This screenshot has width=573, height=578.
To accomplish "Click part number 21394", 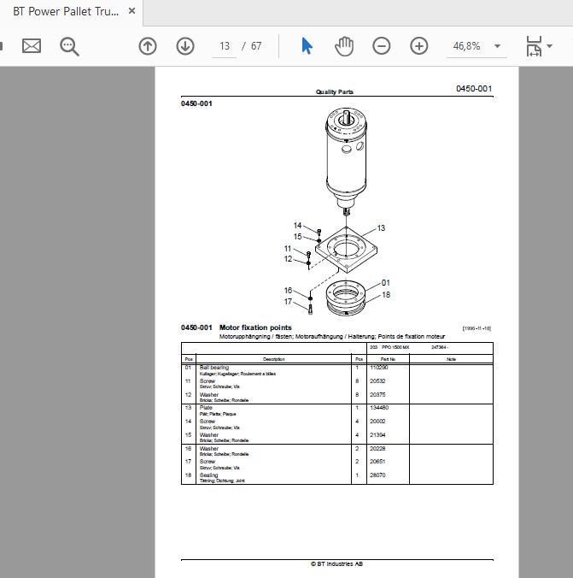I will point(377,435).
